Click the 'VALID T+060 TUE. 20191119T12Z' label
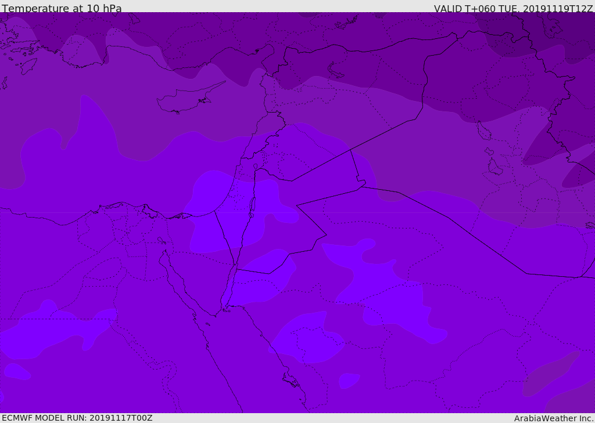595x423 pixels. (x=514, y=9)
